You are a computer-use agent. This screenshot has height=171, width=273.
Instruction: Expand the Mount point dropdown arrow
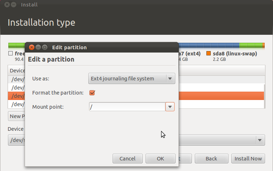[x=170, y=107]
